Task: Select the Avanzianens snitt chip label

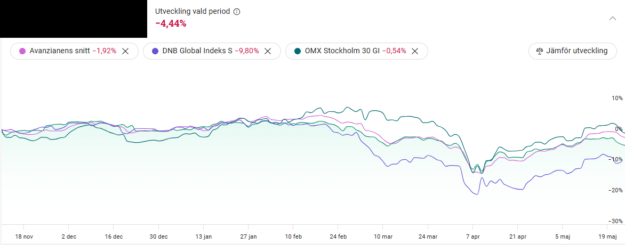Action: coord(59,51)
